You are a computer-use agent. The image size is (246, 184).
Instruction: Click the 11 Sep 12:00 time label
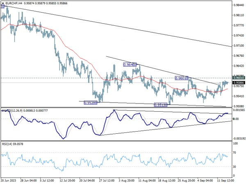click(x=225, y=180)
